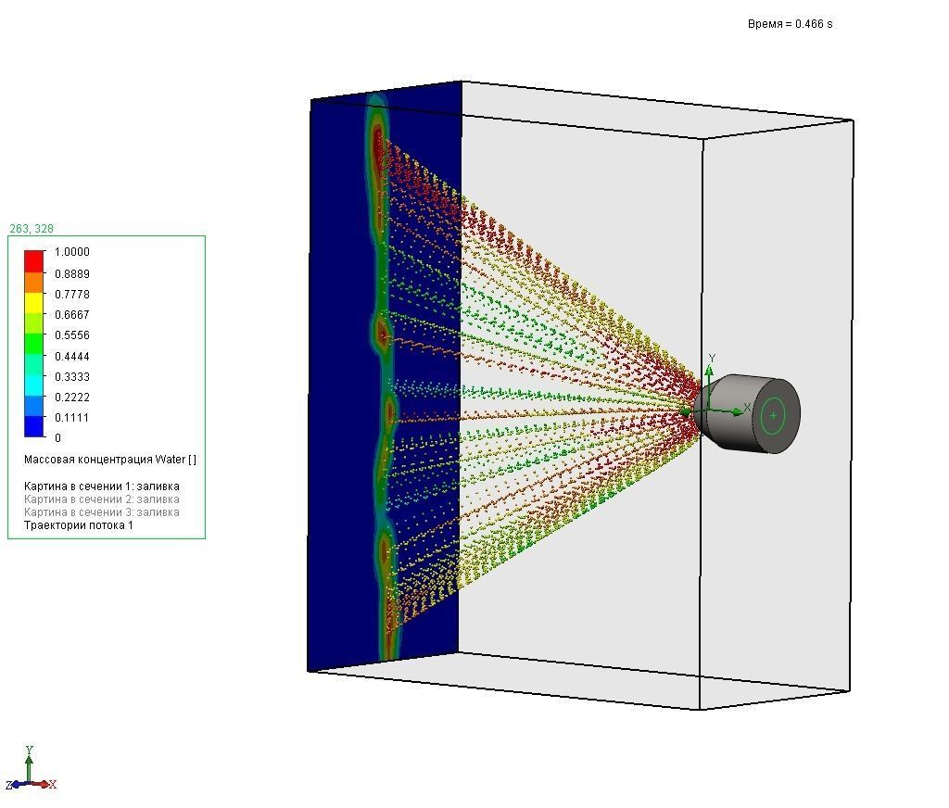Image resolution: width=949 pixels, height=808 pixels.
Task: Select the legend value 0.5556
Action: 72,335
